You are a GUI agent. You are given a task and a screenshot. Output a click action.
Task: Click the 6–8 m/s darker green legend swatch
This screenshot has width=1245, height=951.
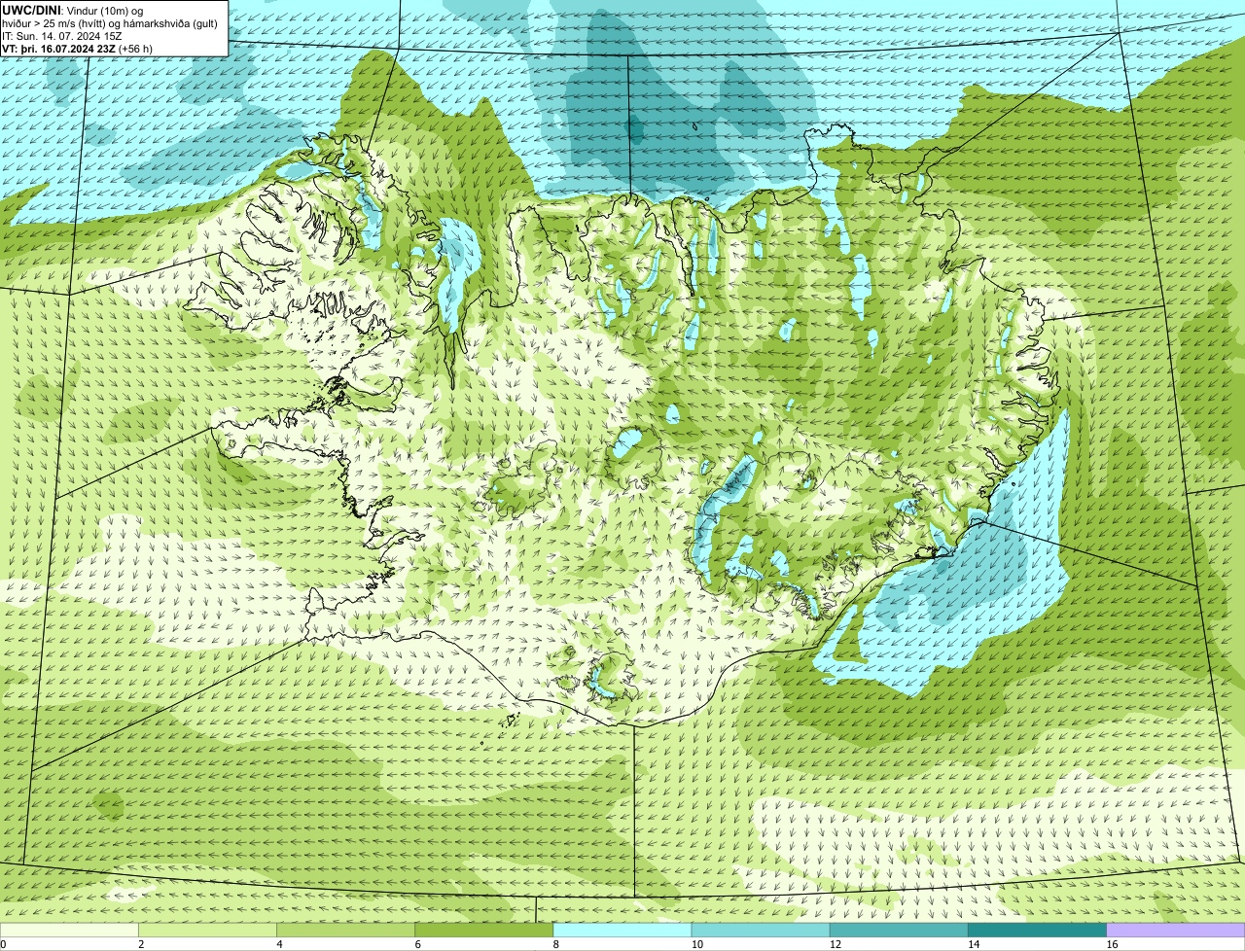pos(484,931)
